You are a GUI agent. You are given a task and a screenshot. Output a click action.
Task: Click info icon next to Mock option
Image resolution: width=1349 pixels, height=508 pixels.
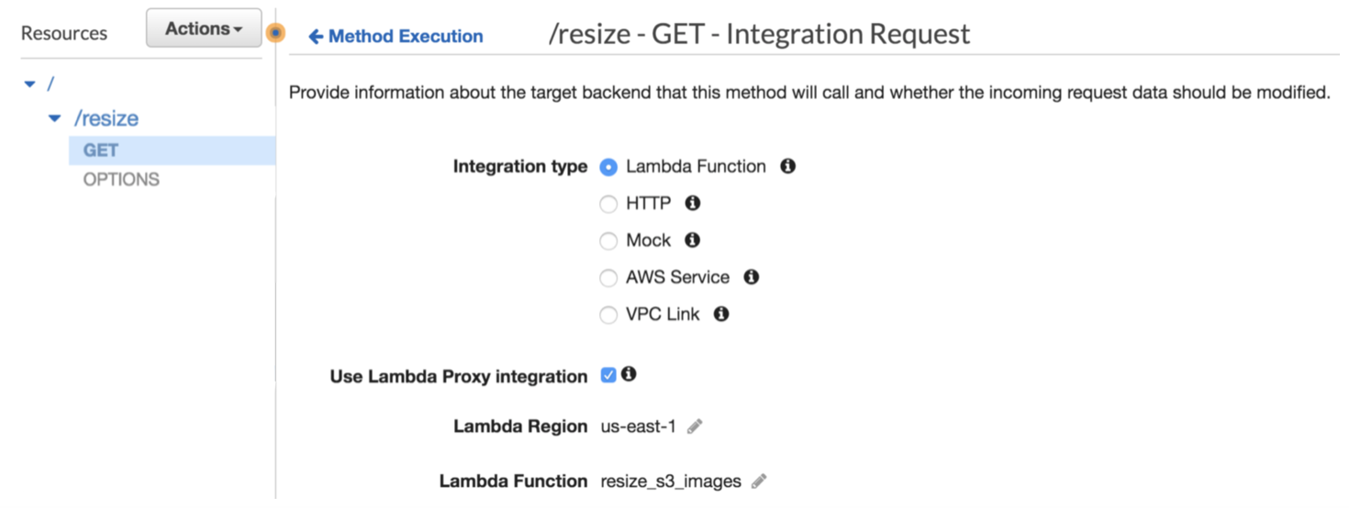point(693,240)
